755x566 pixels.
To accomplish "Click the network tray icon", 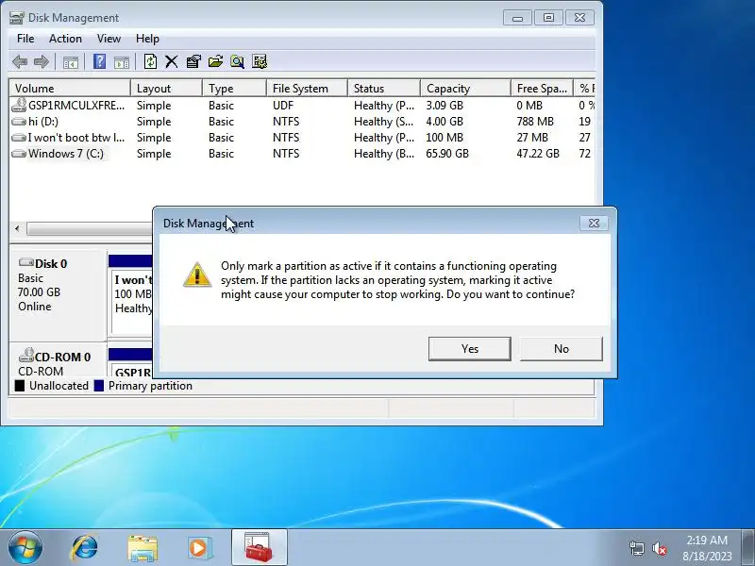I will [x=636, y=548].
